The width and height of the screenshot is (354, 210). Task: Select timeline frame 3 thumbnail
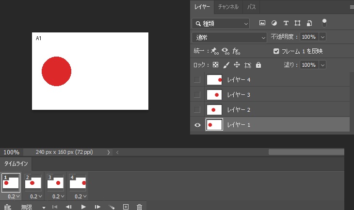55,183
